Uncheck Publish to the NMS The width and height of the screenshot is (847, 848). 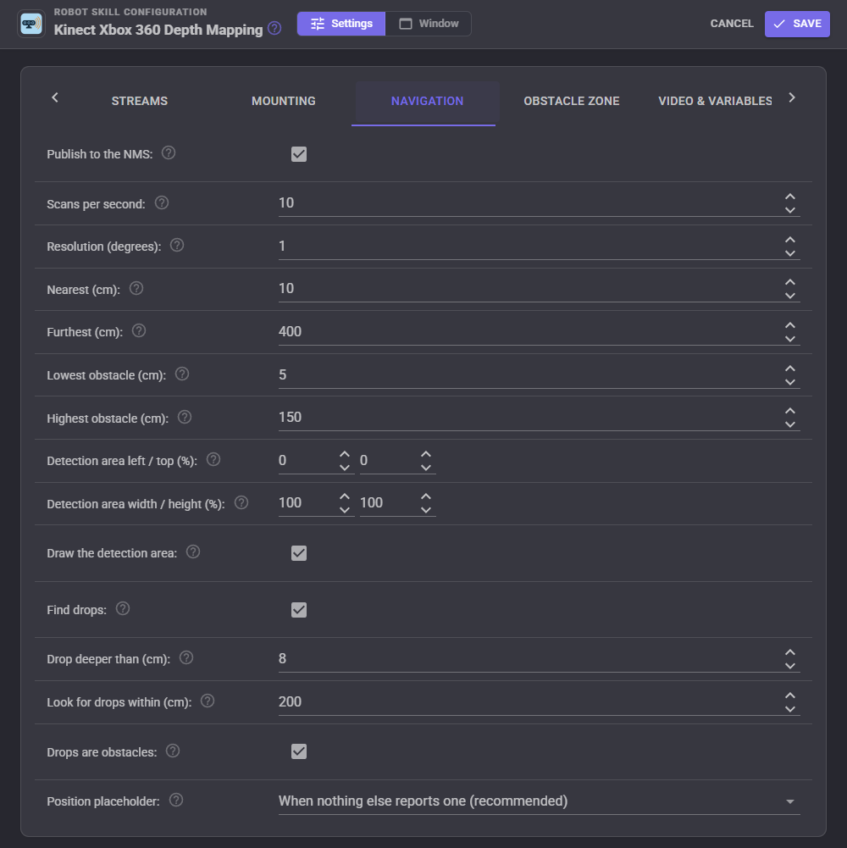pos(299,154)
